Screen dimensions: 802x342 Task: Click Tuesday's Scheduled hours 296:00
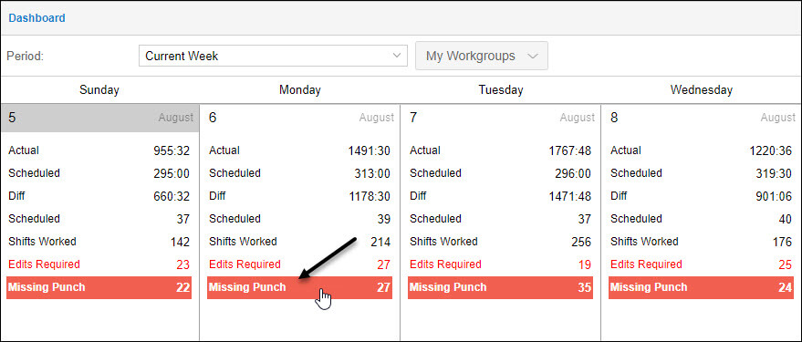(573, 173)
